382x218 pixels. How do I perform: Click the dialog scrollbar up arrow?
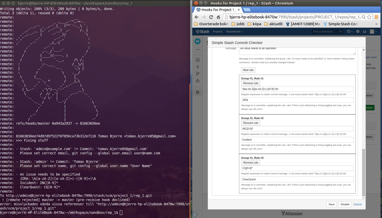(x=363, y=49)
